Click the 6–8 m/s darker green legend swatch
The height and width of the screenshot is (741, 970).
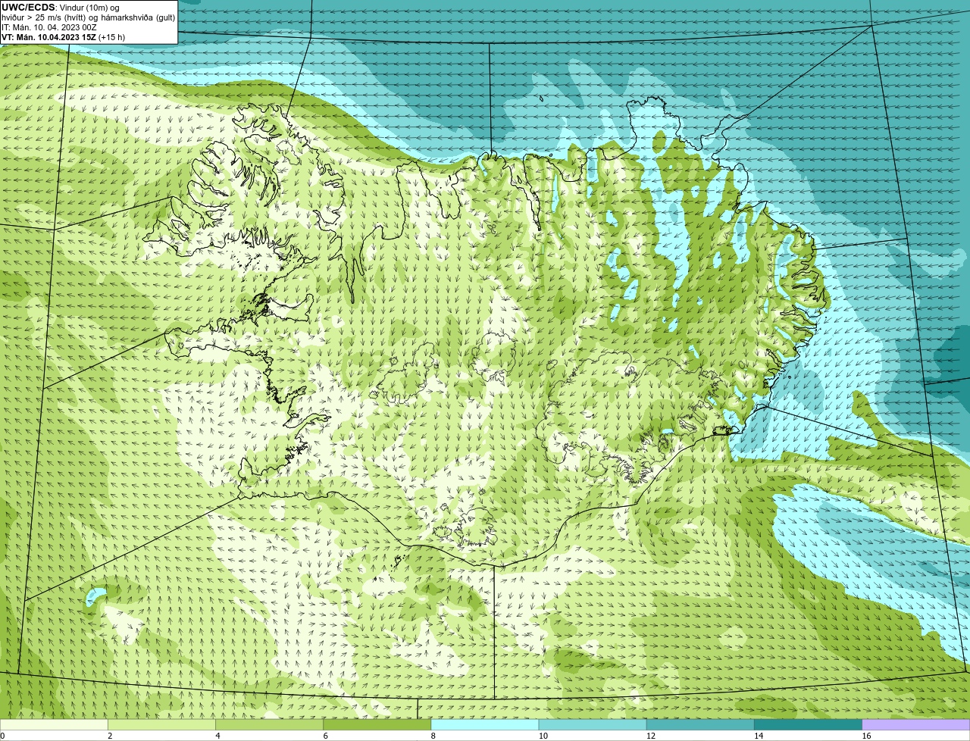tap(377, 725)
